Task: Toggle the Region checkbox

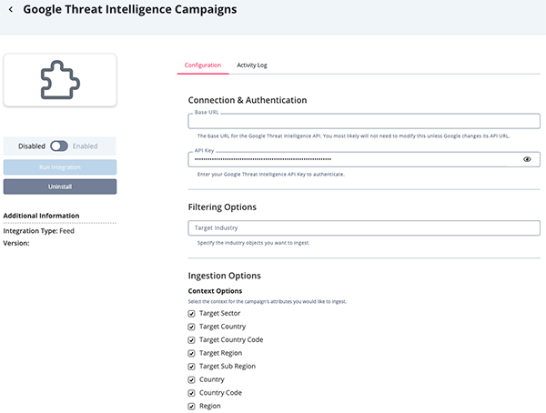Action: [x=191, y=406]
